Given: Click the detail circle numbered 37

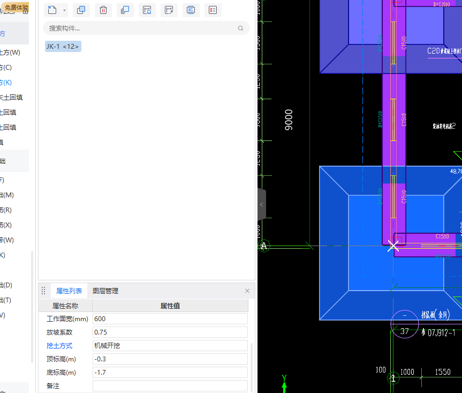Looking at the screenshot, I should click(405, 324).
